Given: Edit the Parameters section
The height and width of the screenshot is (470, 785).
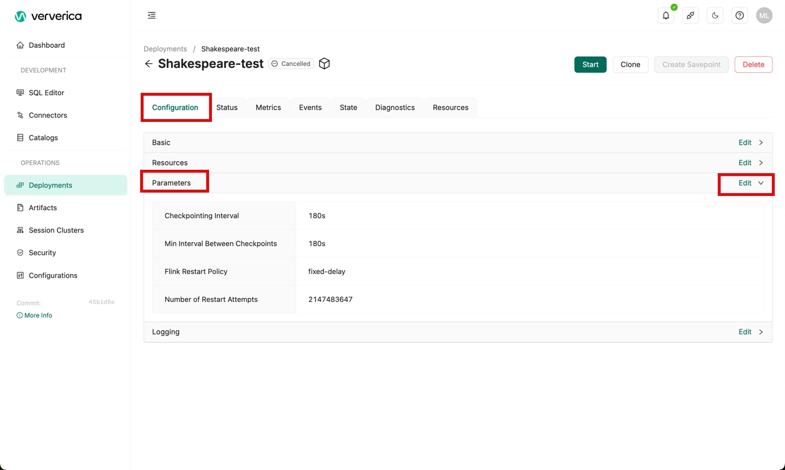Looking at the screenshot, I should point(745,183).
